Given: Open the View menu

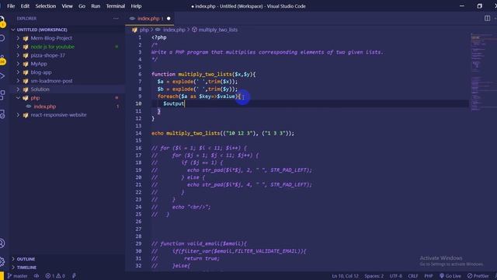Looking at the screenshot, I should (68, 6).
